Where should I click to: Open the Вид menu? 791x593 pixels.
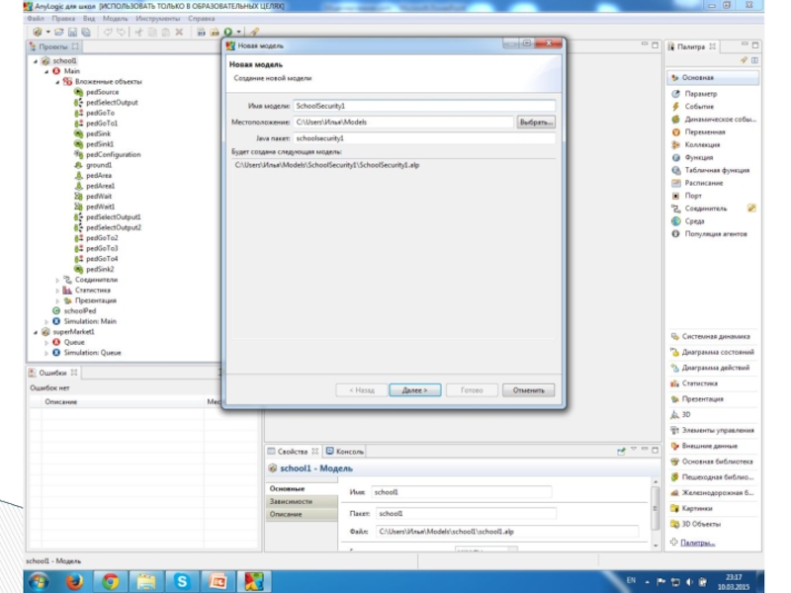click(89, 18)
